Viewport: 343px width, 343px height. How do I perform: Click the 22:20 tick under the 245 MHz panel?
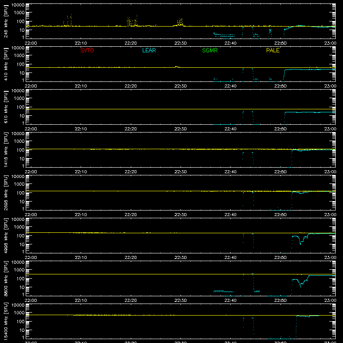pyautogui.click(x=131, y=43)
